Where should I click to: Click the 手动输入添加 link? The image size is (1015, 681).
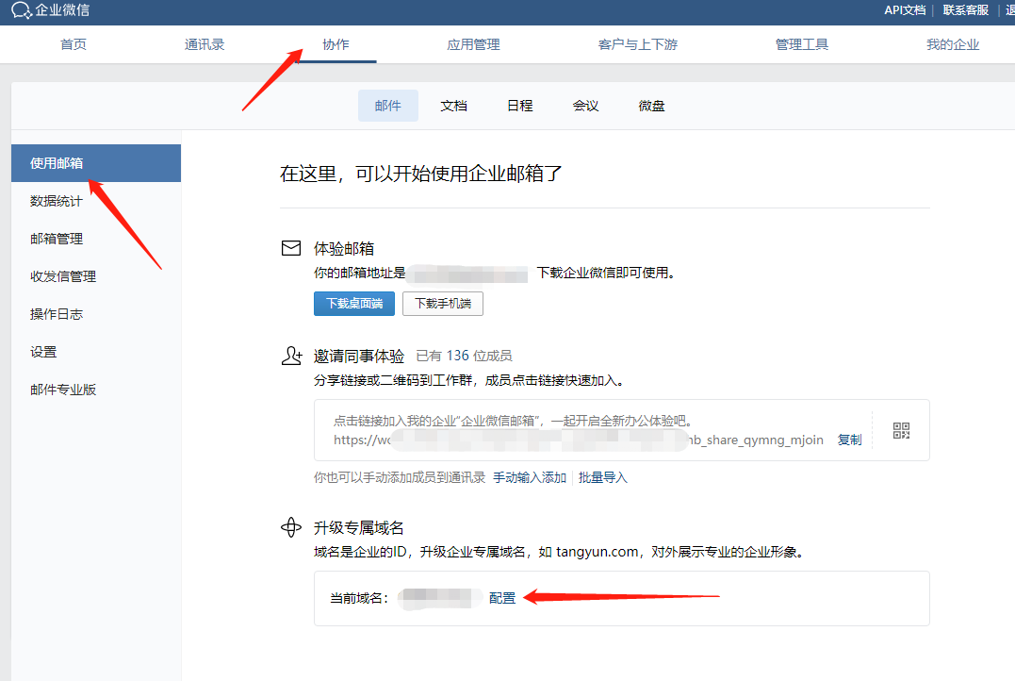click(530, 477)
